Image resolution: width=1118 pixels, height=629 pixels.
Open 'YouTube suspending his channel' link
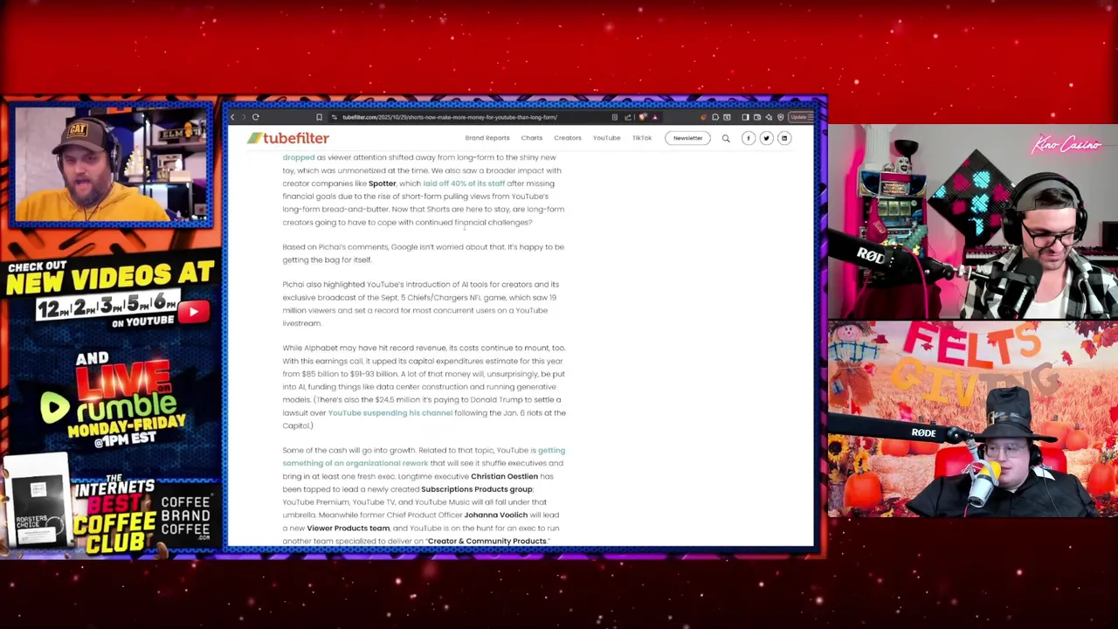[390, 412]
